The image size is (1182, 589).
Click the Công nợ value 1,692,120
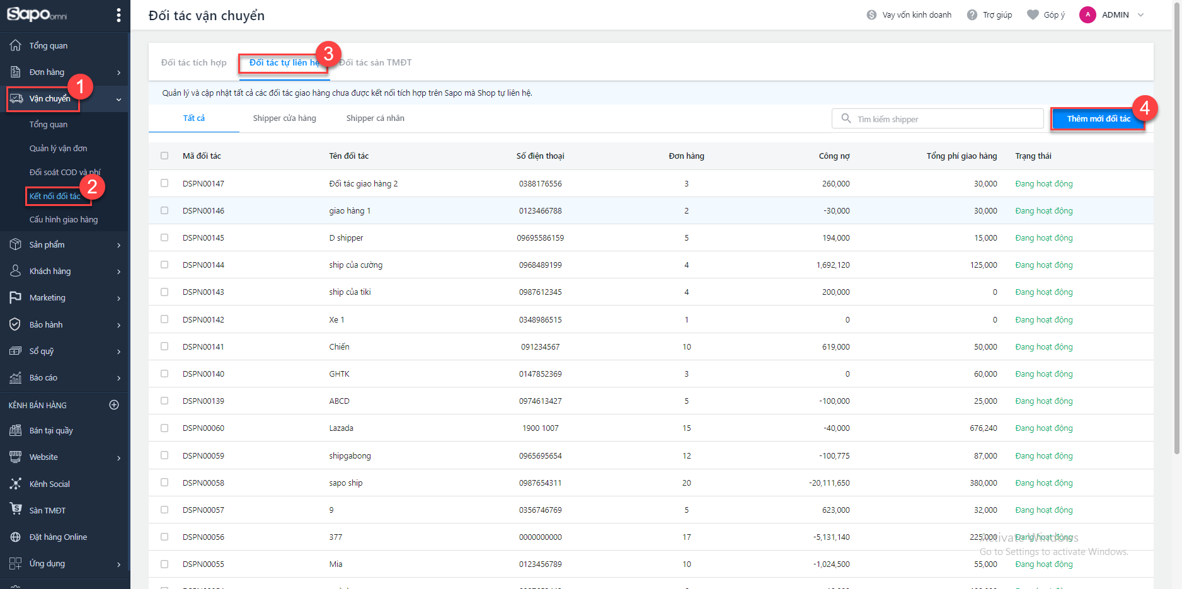click(x=833, y=265)
